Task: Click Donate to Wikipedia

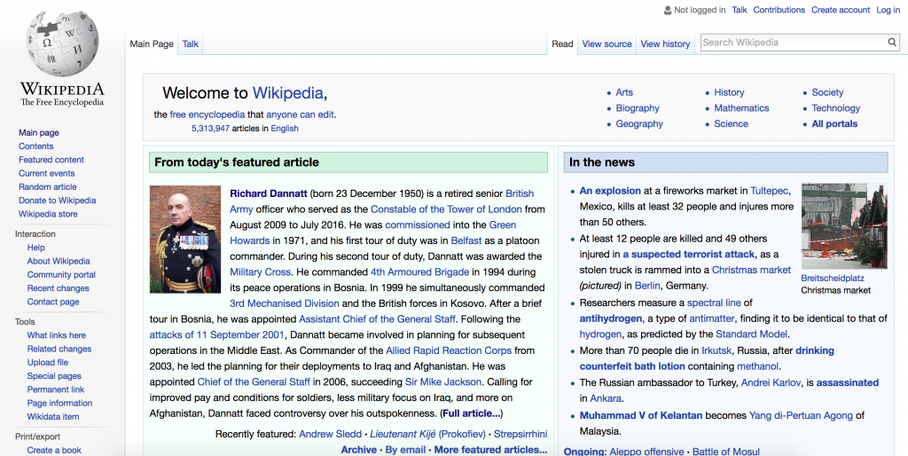Action: click(58, 200)
